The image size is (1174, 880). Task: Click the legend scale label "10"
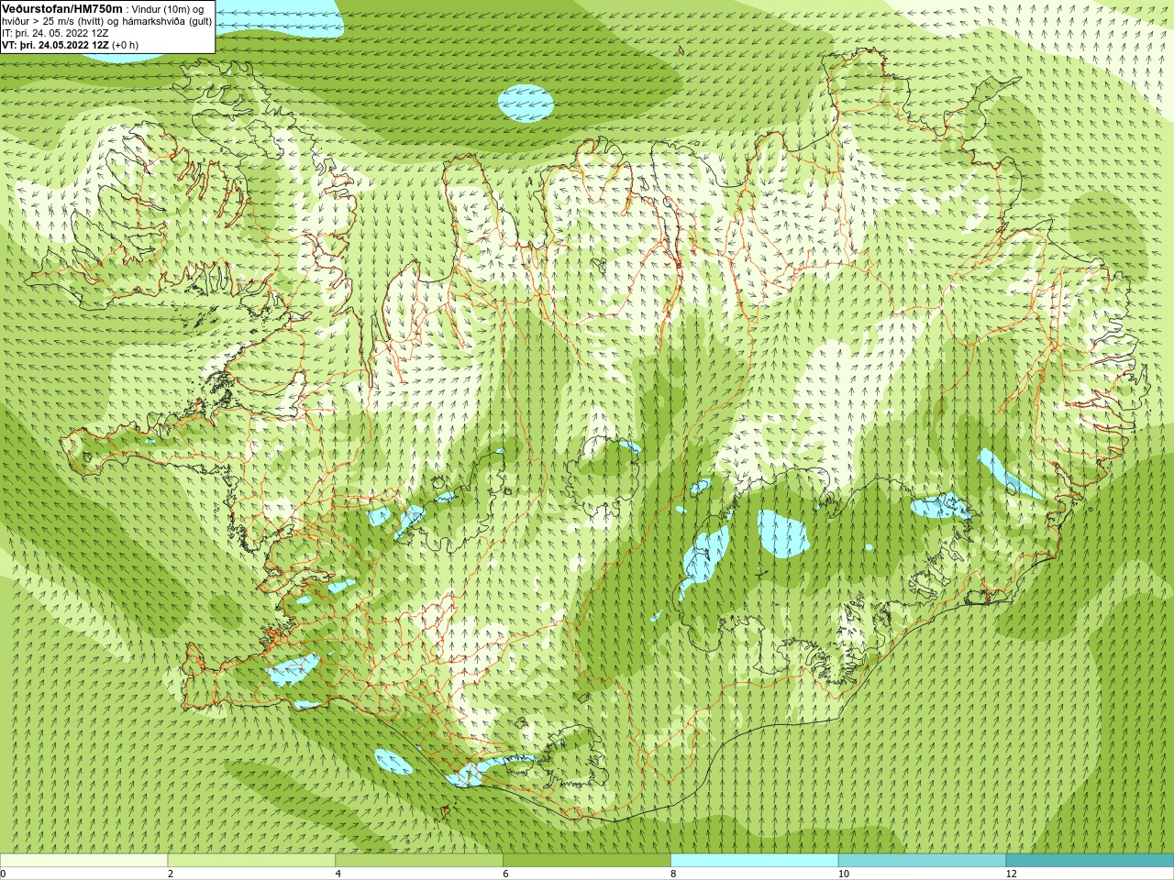tap(844, 874)
